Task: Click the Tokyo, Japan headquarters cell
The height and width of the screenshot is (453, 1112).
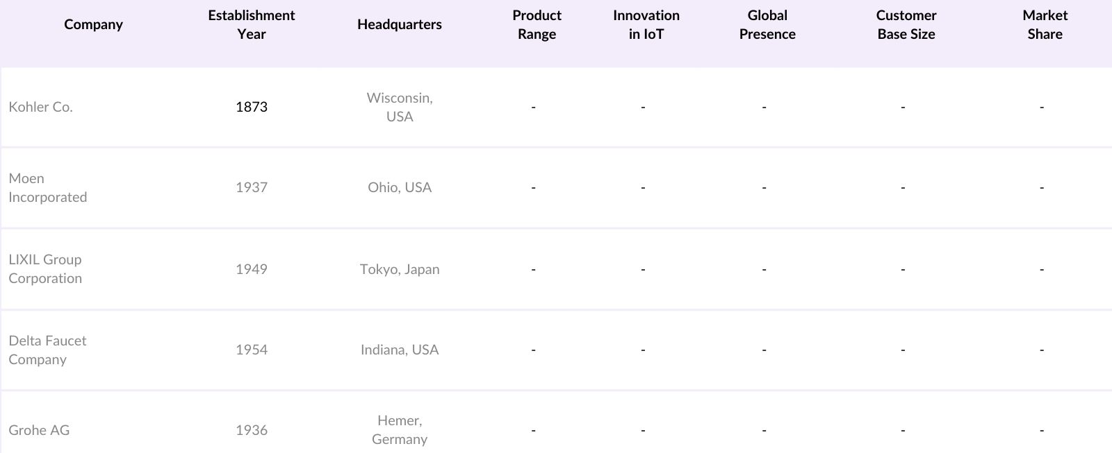Action: [x=400, y=269]
